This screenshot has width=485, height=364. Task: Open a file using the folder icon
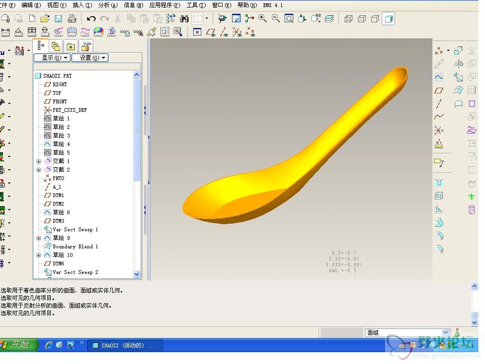click(45, 18)
